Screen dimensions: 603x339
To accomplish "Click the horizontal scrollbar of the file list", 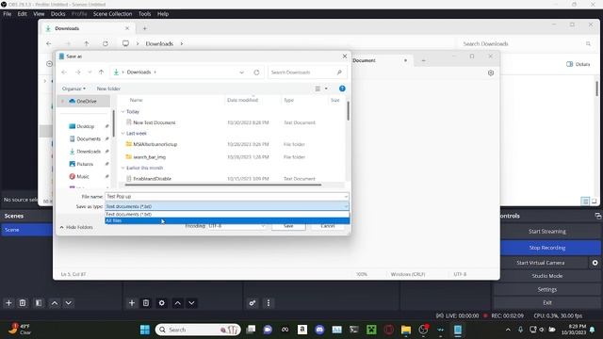I will pos(223,185).
